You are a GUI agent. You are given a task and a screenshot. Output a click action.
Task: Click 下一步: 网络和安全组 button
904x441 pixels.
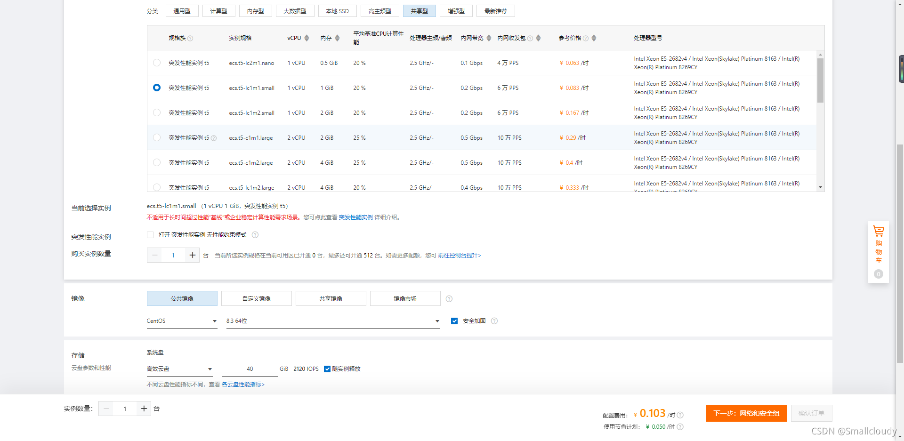746,413
